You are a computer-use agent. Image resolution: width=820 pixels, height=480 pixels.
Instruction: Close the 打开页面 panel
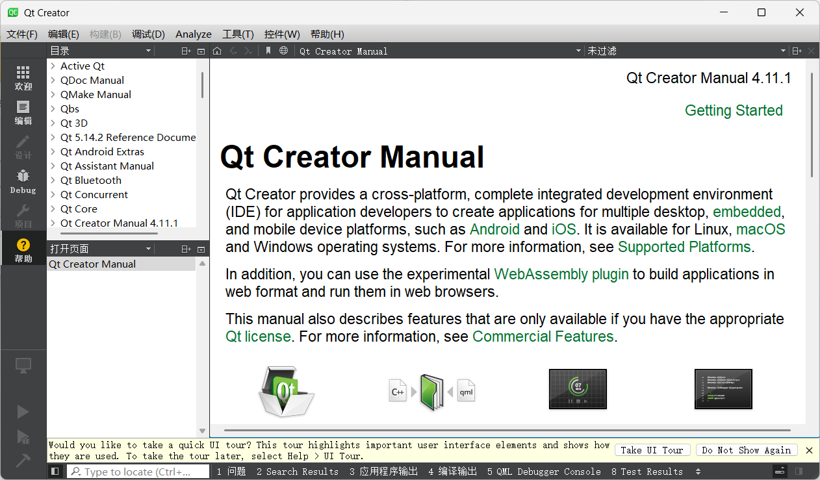click(x=201, y=249)
